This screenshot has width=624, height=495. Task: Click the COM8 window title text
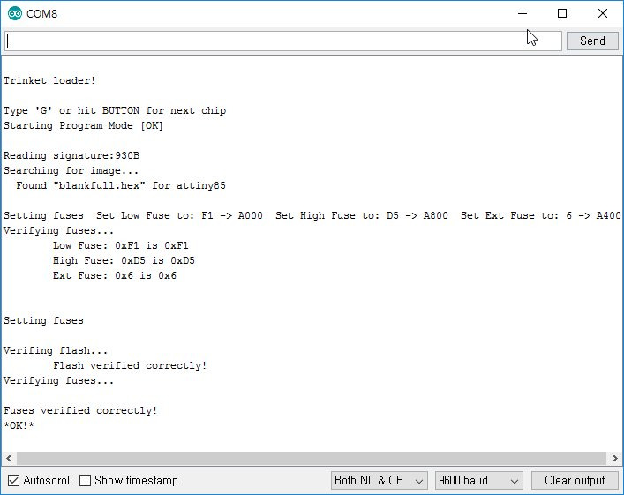point(41,14)
